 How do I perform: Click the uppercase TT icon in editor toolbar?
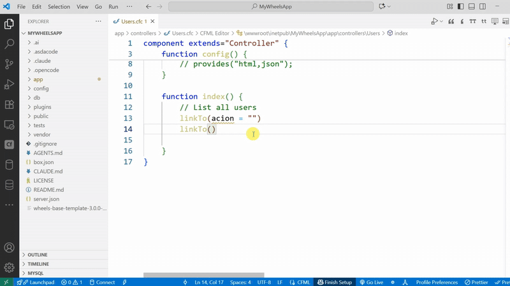pyautogui.click(x=472, y=22)
